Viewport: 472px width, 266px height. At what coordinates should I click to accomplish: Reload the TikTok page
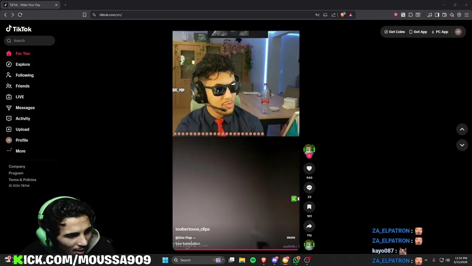[x=20, y=15]
